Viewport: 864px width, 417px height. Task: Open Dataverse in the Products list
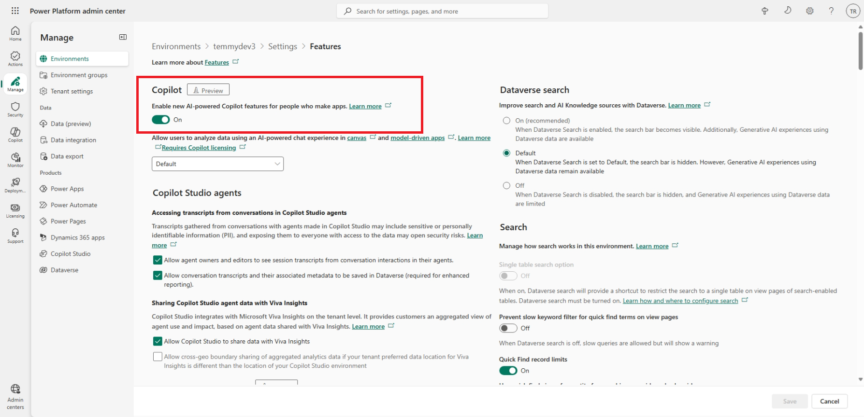coord(82,270)
